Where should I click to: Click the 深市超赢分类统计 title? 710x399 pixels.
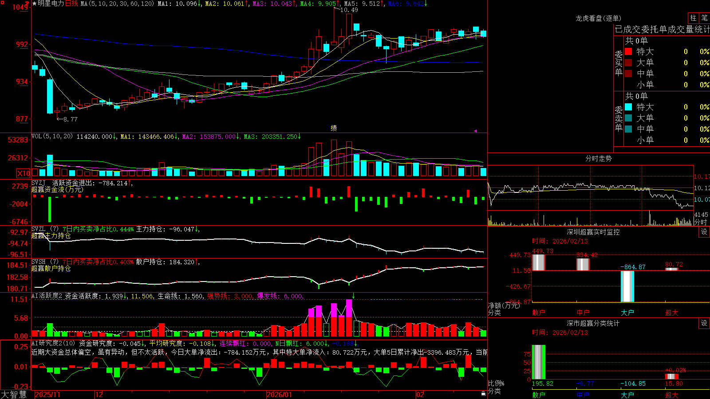coord(593,323)
